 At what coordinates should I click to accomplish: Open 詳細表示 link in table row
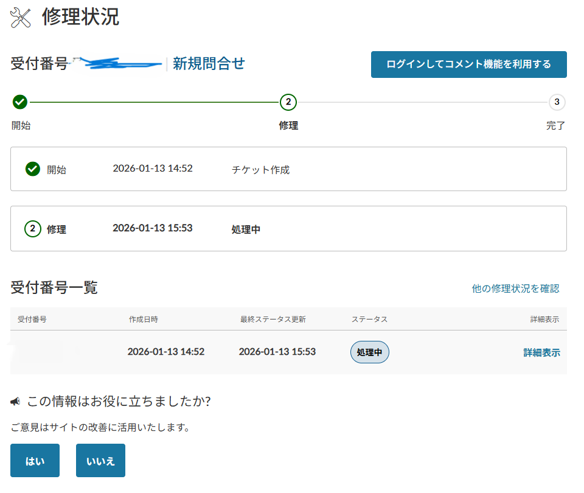point(541,352)
